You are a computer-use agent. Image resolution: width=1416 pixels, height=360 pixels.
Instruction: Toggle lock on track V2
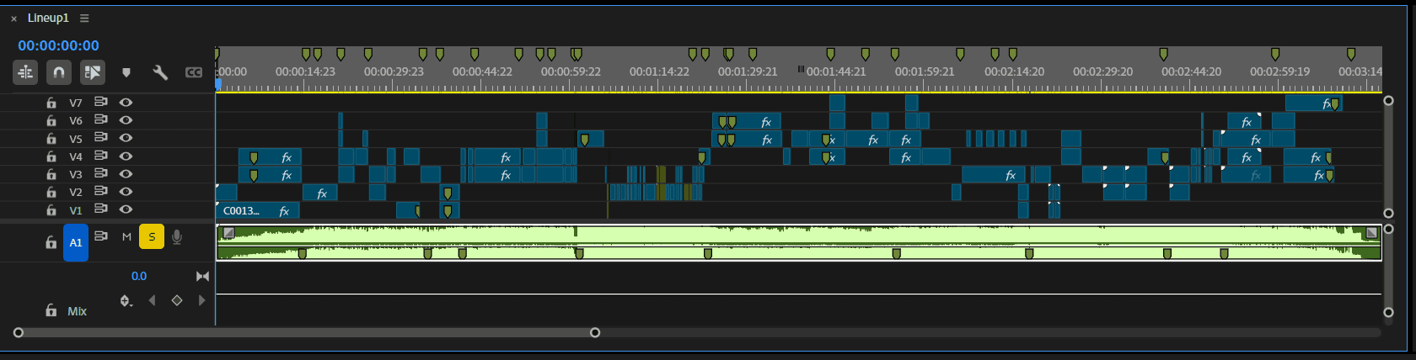[51, 192]
